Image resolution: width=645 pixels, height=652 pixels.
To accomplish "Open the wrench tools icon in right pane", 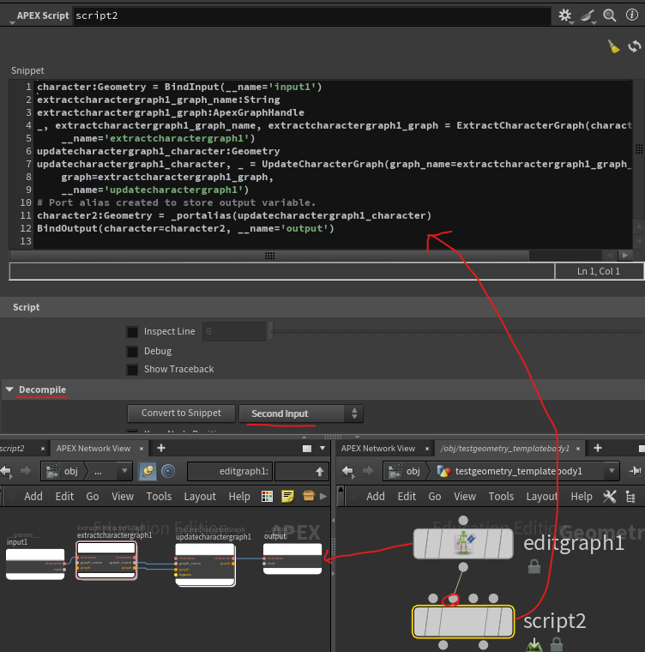I will click(610, 496).
